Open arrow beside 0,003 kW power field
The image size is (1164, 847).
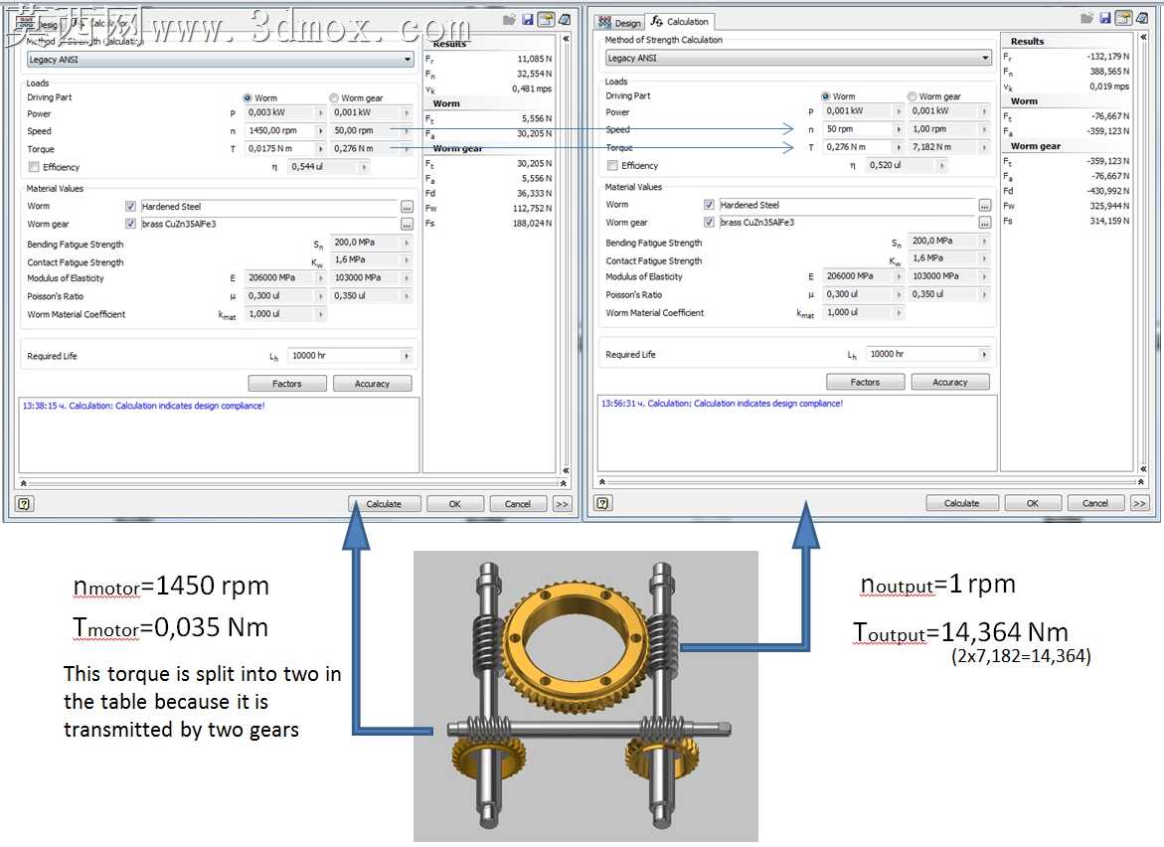click(x=321, y=113)
